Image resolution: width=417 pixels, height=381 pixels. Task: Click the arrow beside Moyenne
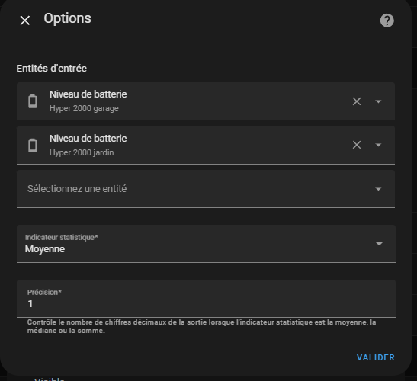pyautogui.click(x=379, y=244)
